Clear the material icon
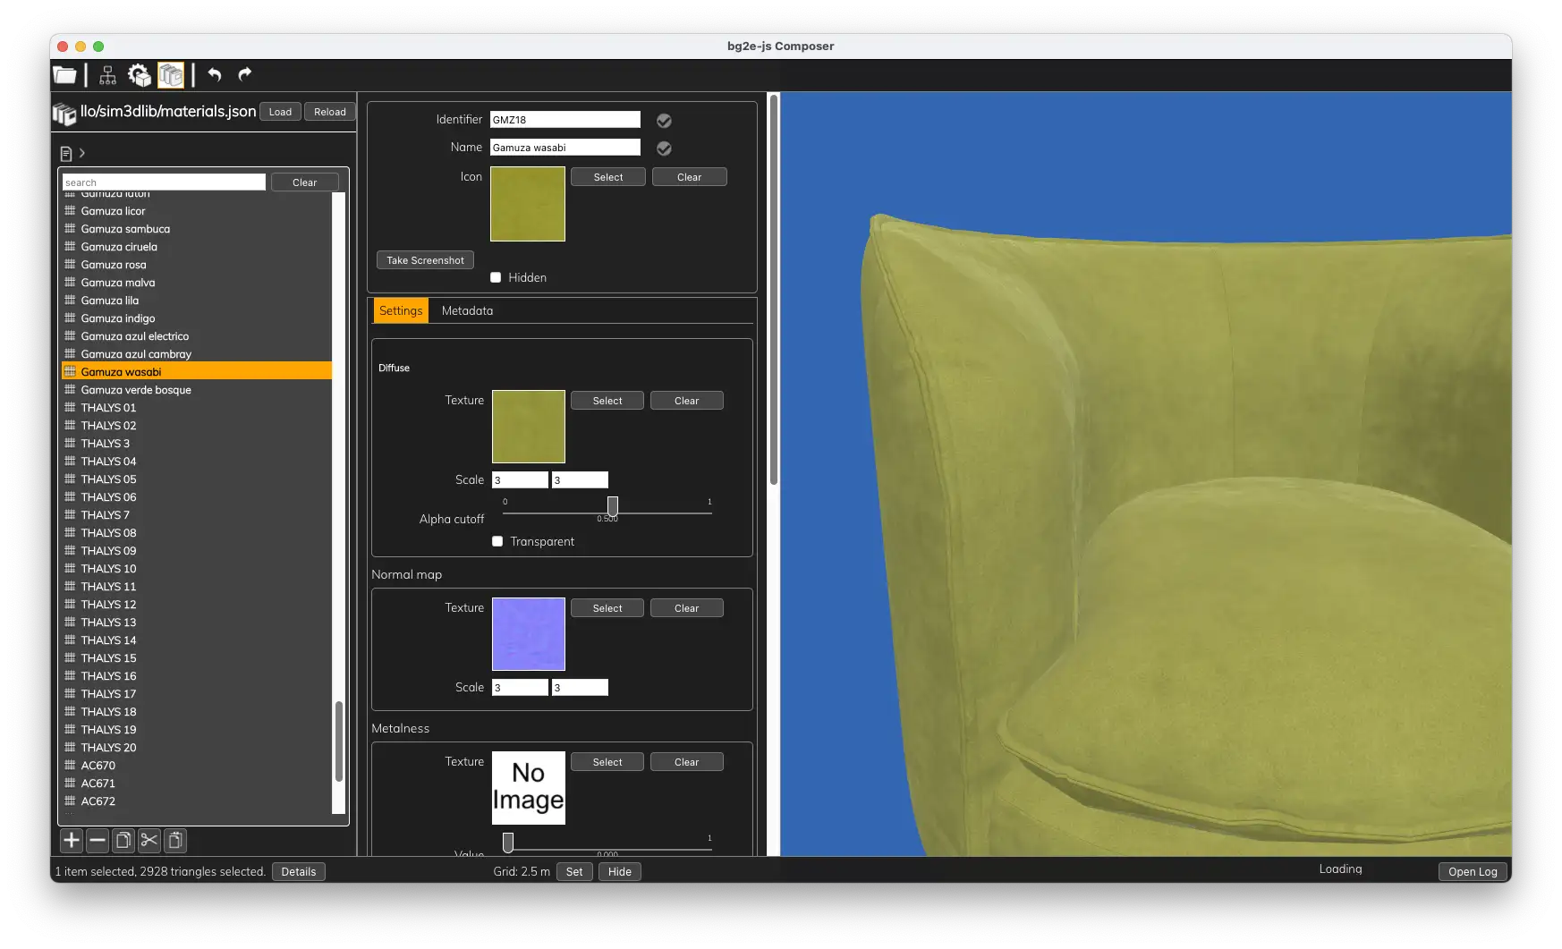The height and width of the screenshot is (949, 1562). click(x=689, y=177)
